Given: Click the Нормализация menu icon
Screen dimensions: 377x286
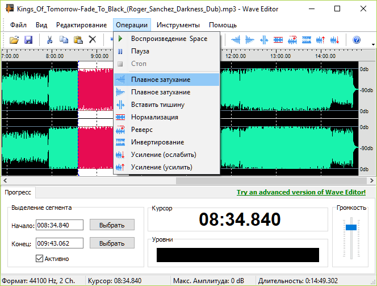Looking at the screenshot, I should click(x=120, y=117).
